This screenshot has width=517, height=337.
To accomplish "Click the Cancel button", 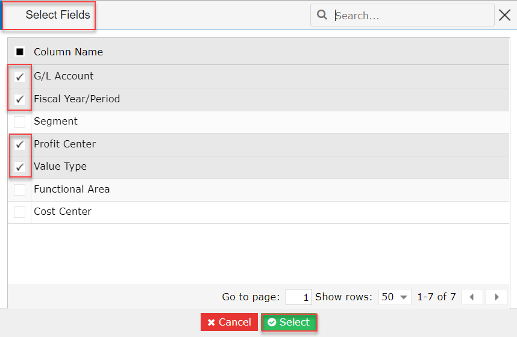I will point(229,322).
